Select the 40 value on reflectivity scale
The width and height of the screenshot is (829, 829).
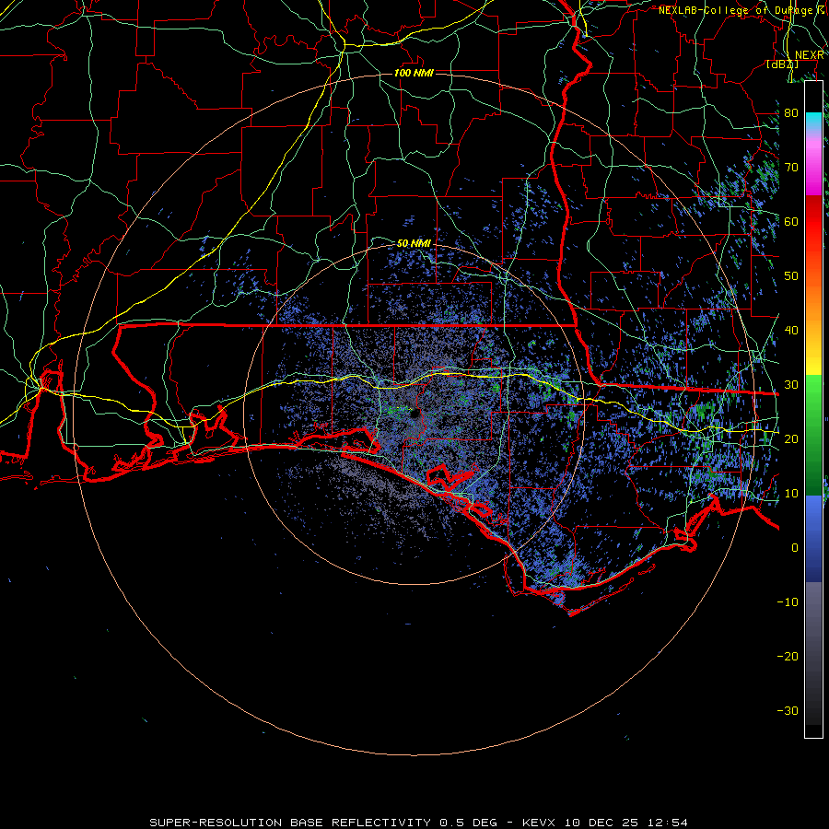point(791,331)
